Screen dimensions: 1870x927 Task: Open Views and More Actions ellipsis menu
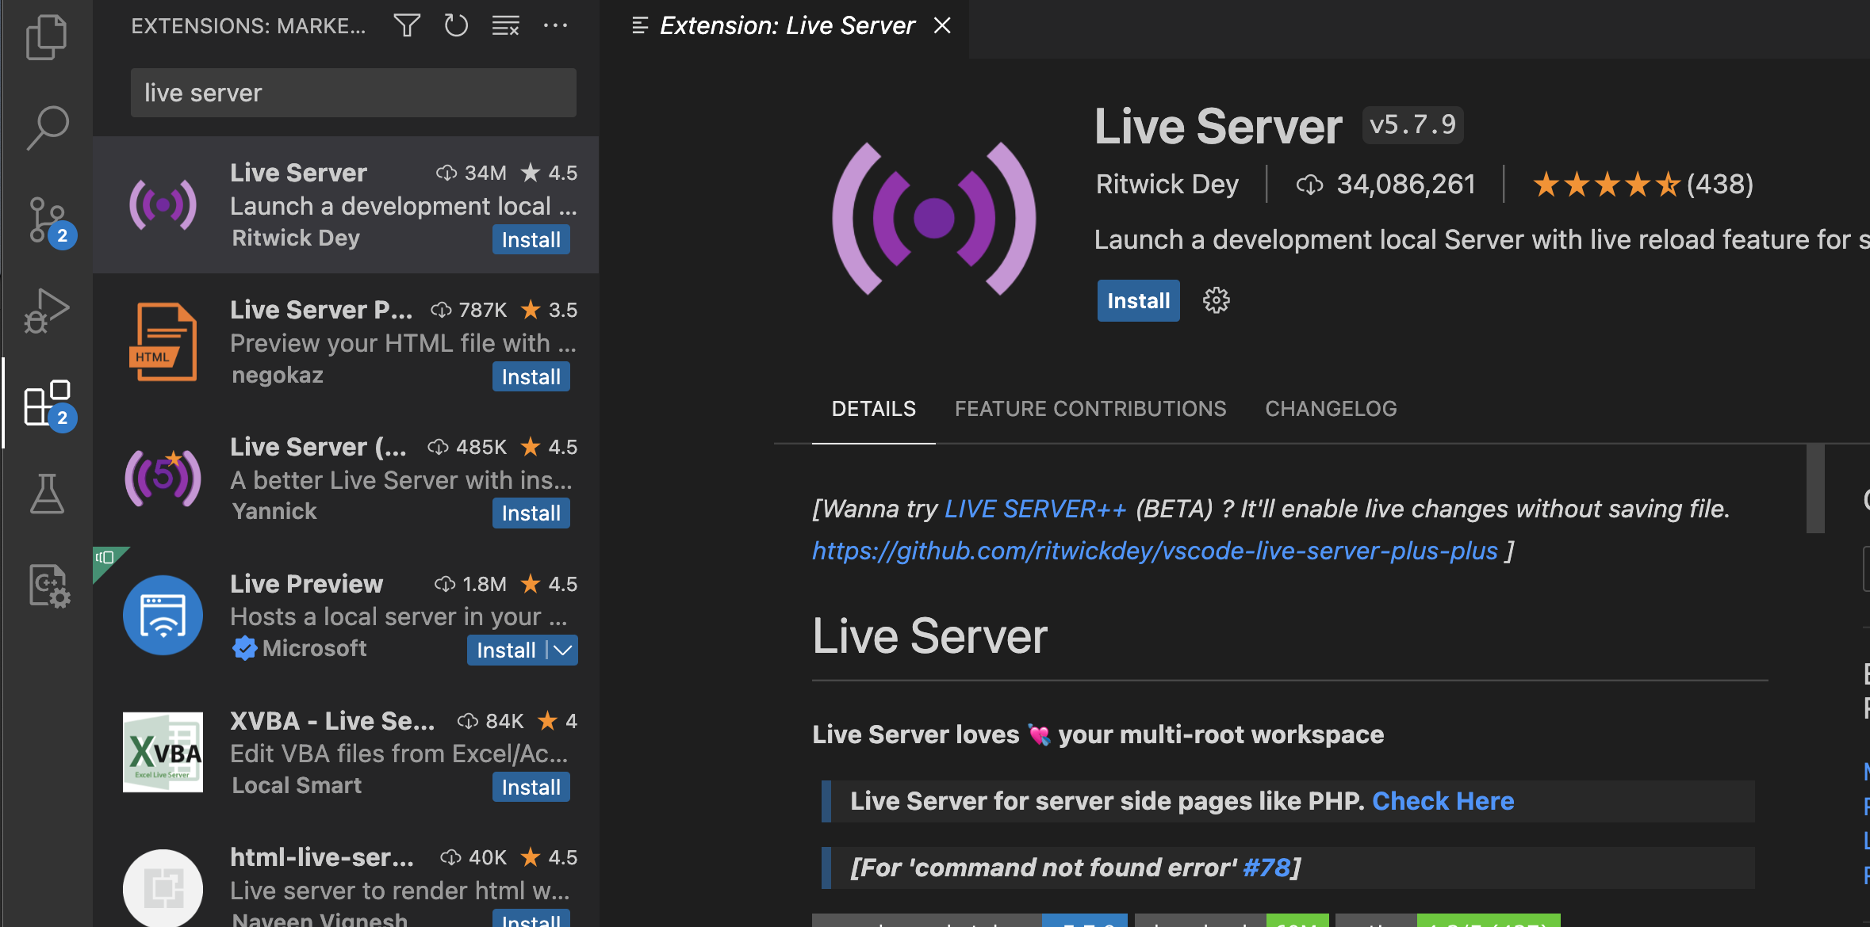(555, 25)
